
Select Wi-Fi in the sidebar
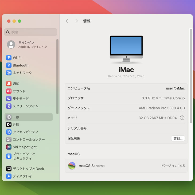tap(29, 58)
